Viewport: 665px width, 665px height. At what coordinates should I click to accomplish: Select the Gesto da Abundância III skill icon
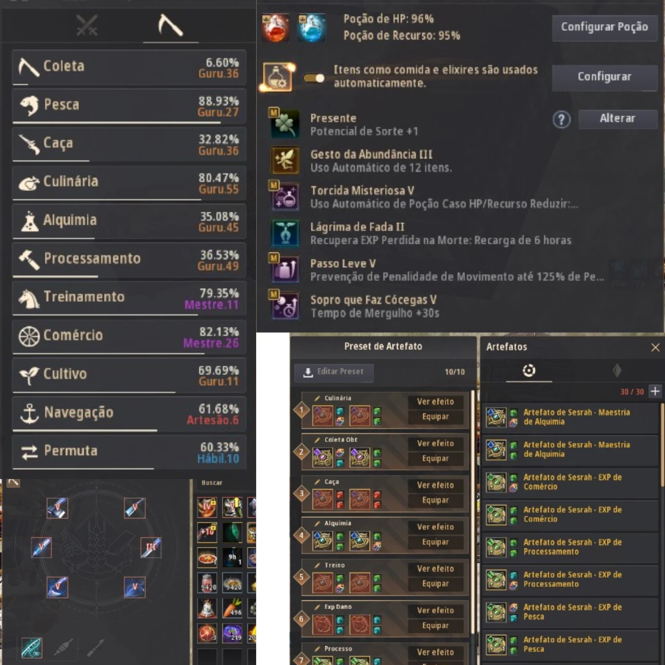click(285, 160)
